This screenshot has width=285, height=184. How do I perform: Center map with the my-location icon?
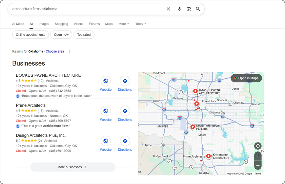point(258,146)
